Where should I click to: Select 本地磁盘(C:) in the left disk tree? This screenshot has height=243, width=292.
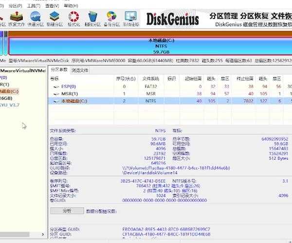9,91
